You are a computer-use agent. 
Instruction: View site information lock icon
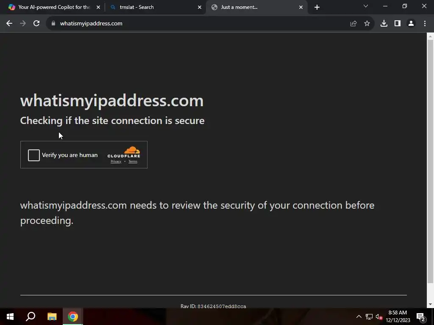click(x=53, y=24)
